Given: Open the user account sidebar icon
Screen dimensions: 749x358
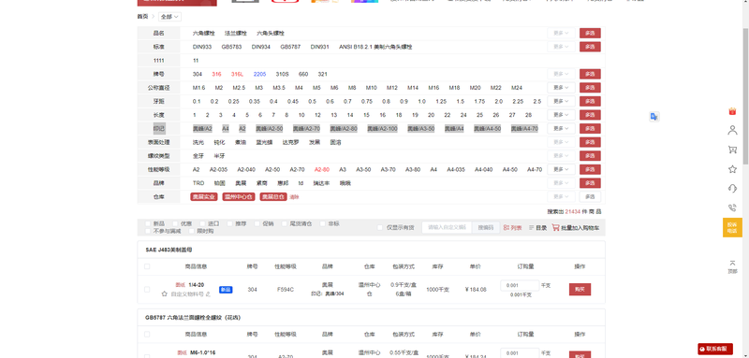Looking at the screenshot, I should point(732,130).
